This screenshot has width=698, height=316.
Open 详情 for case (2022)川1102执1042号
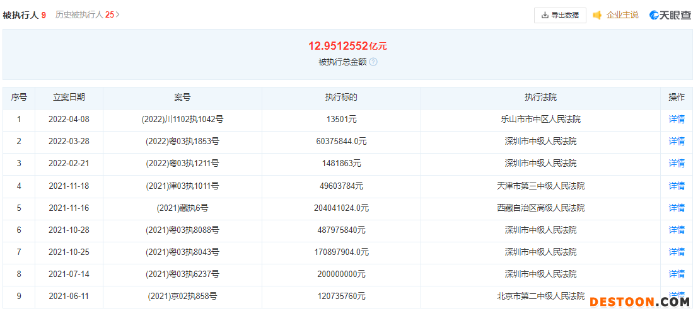[x=677, y=119]
